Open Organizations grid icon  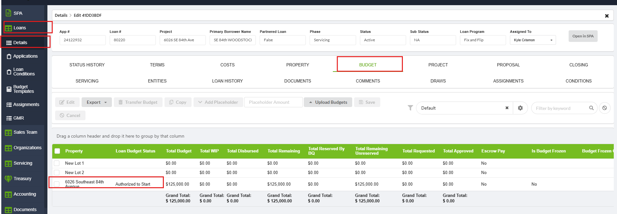8,148
